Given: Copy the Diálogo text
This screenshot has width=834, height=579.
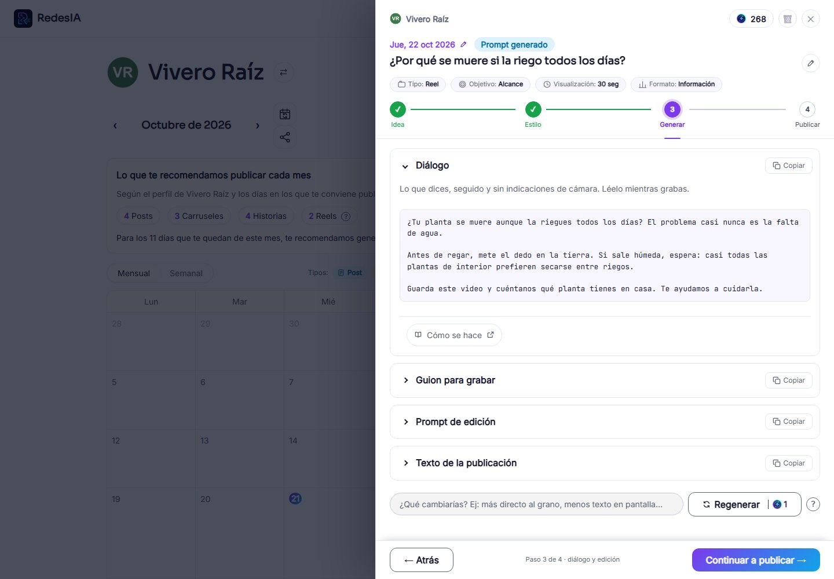Looking at the screenshot, I should [789, 166].
